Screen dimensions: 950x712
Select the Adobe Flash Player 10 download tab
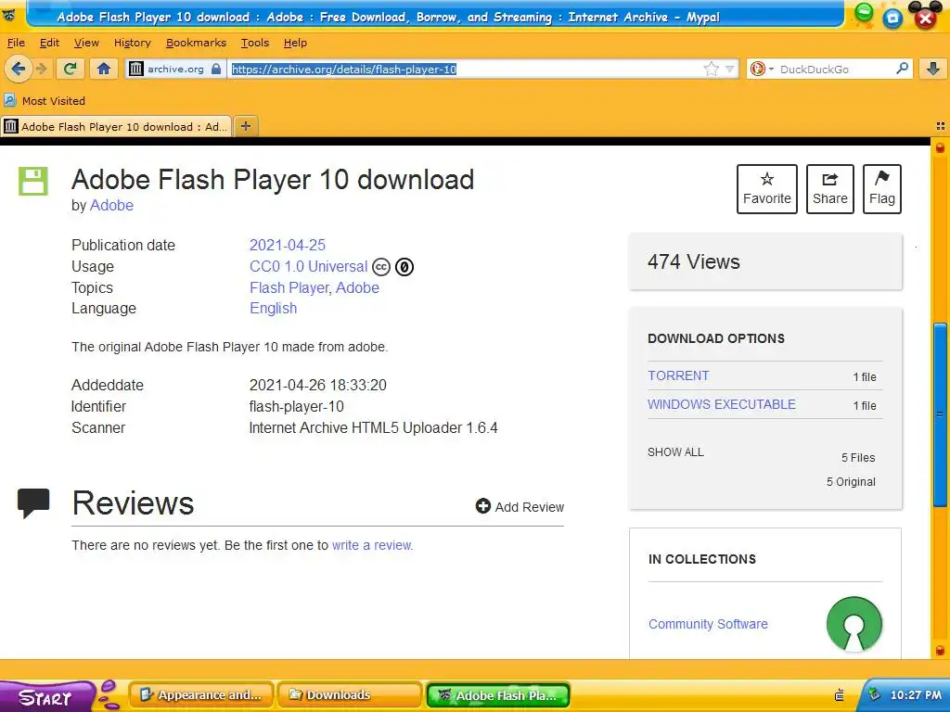coord(116,126)
